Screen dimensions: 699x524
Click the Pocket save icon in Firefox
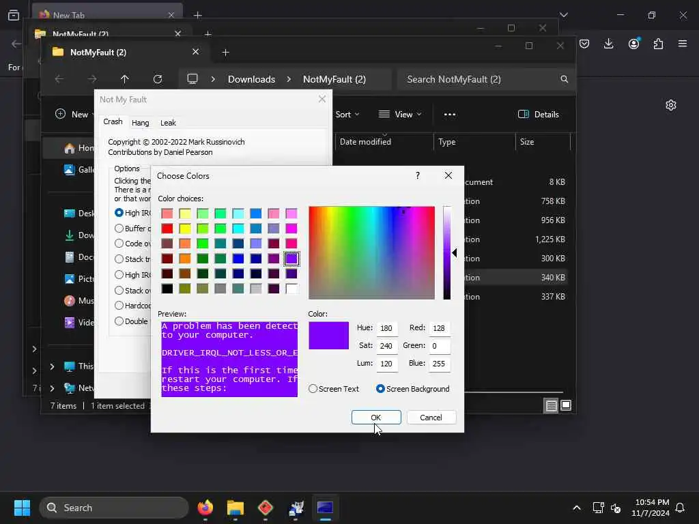coord(584,44)
